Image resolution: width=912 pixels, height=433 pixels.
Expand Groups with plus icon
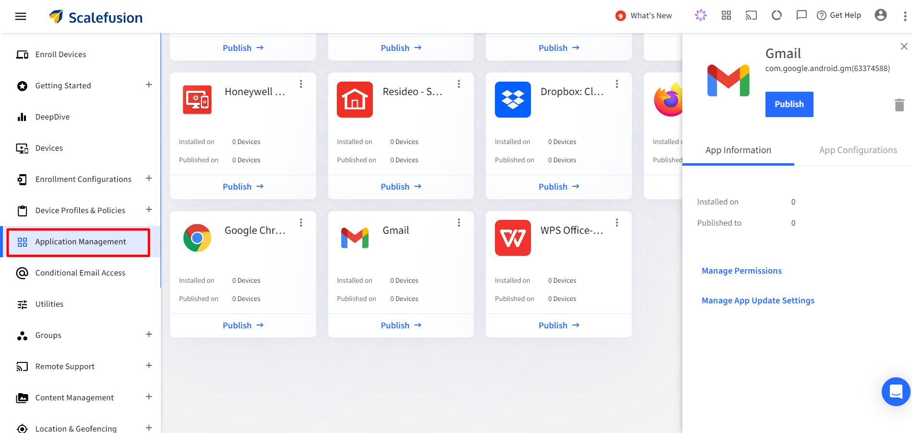tap(149, 335)
